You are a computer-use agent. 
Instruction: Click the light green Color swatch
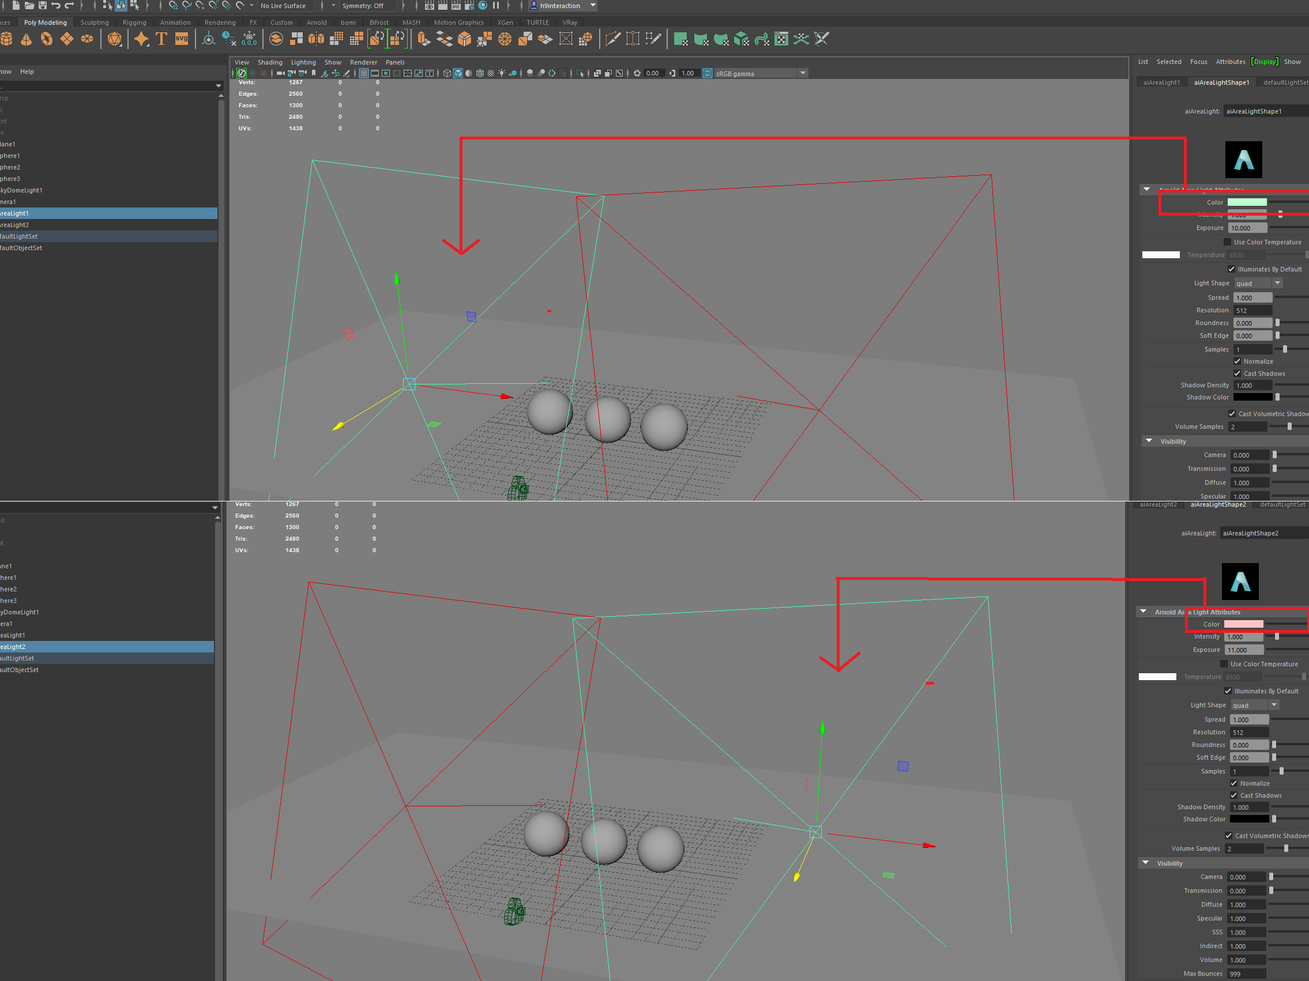(1246, 202)
